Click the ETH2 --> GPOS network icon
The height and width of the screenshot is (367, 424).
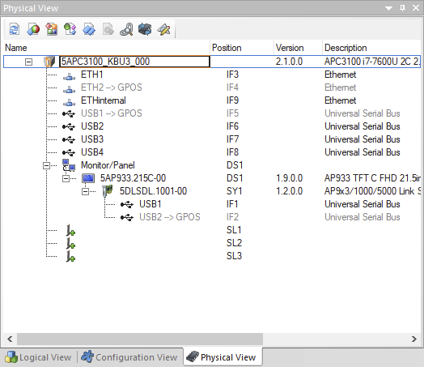[x=70, y=89]
